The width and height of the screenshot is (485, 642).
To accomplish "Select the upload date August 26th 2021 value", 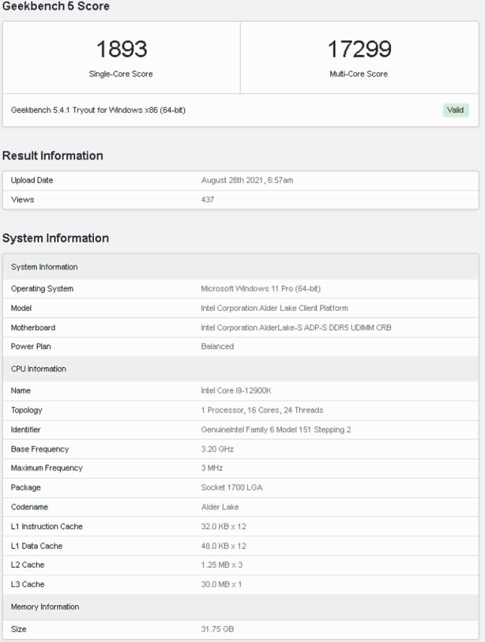I will 248,180.
